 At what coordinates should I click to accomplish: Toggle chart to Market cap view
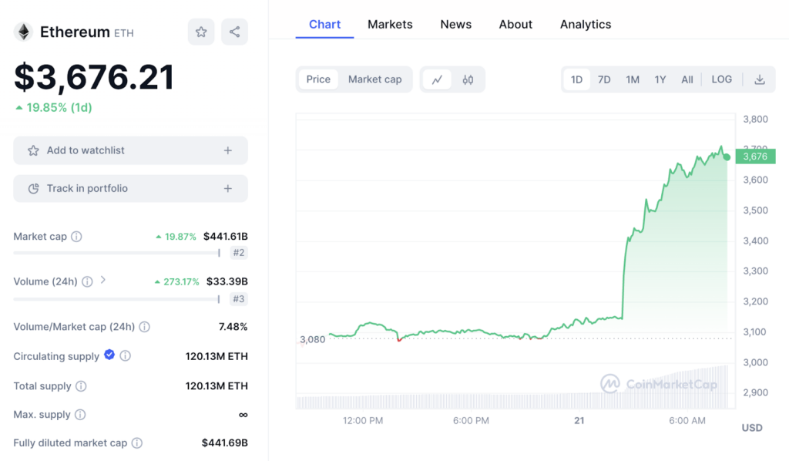coord(374,79)
